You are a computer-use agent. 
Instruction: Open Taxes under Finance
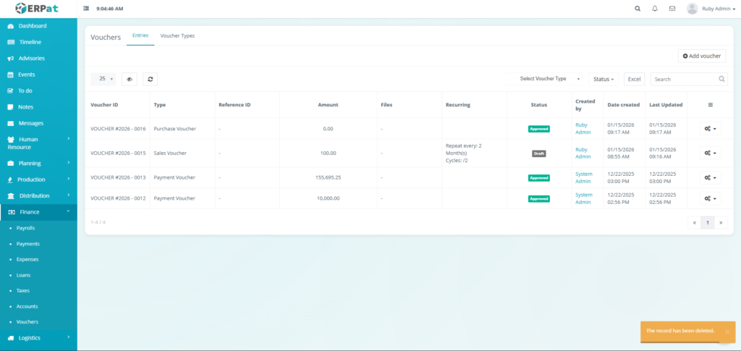[x=22, y=290]
